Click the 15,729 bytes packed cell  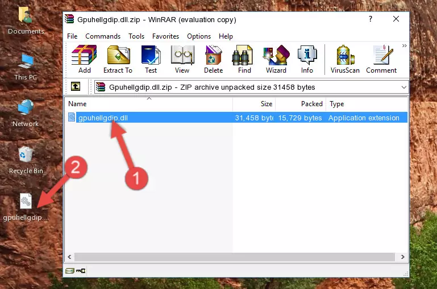click(300, 118)
